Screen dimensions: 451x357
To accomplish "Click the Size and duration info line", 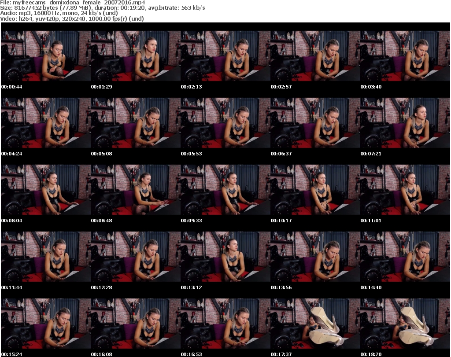I will tap(102, 8).
